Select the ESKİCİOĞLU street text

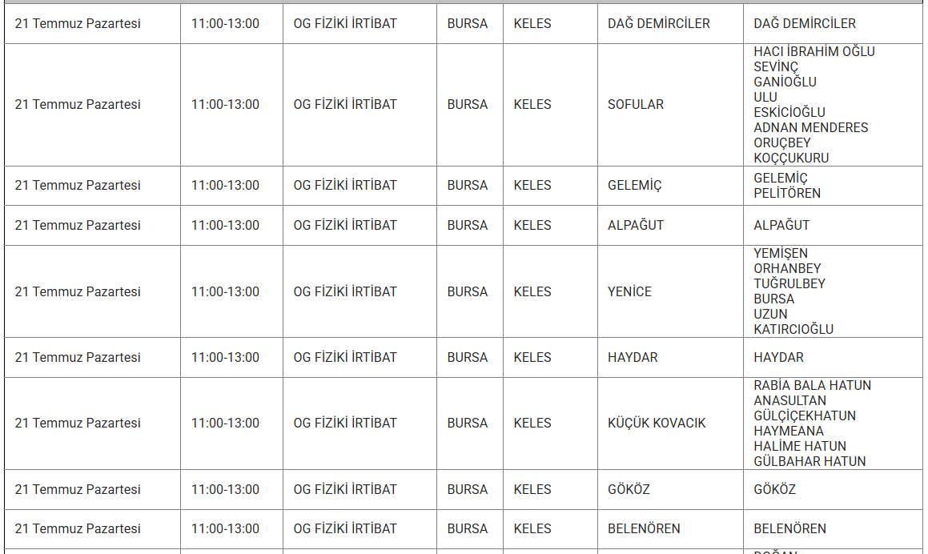point(789,112)
